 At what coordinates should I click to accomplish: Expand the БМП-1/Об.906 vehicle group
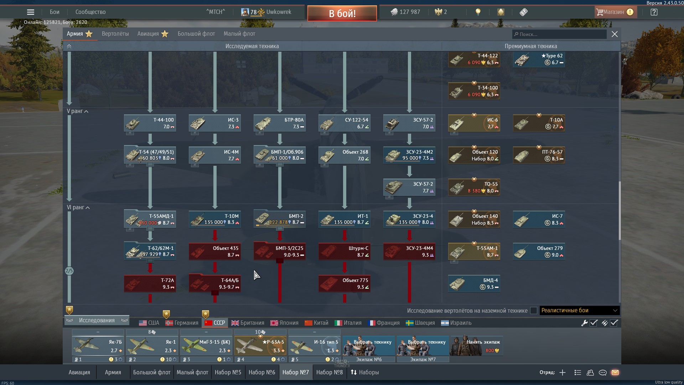280,165
